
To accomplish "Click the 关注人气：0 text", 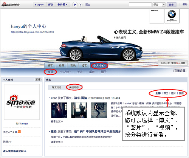I will (x=10, y=132).
